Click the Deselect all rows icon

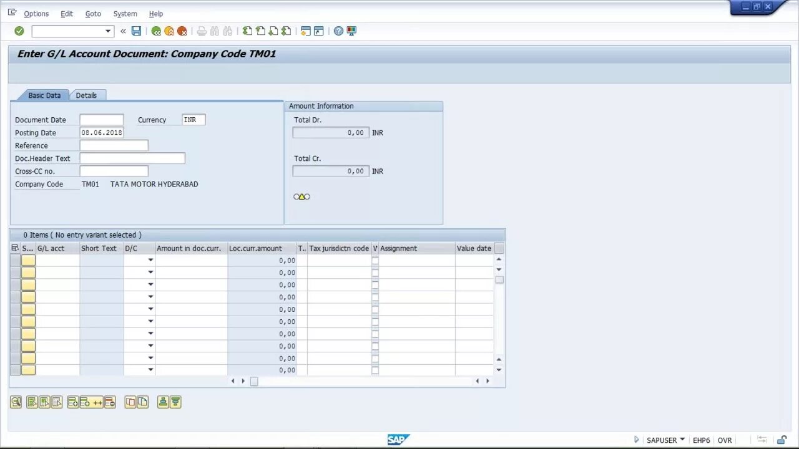(57, 402)
